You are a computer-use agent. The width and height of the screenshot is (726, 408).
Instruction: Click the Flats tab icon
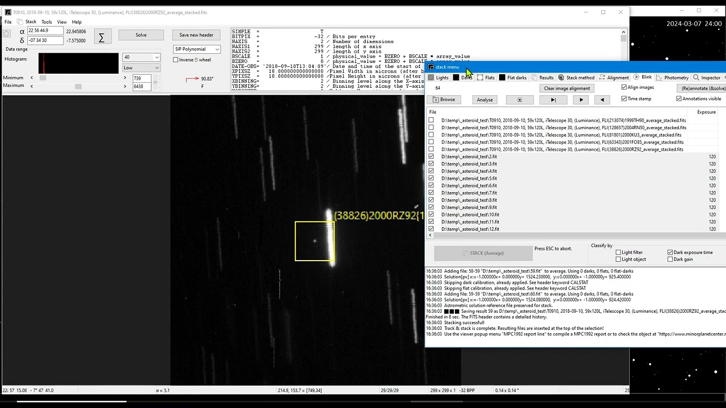point(480,78)
